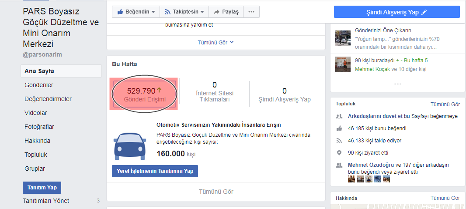Click the heading Otomotiv Servisinizin Yakınındaki İnsanlara Erişin
Screen dimensions: 466x209
click(219, 125)
